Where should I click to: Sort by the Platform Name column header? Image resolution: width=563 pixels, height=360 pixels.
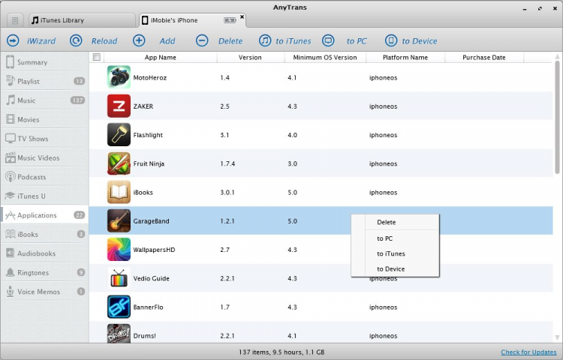405,57
